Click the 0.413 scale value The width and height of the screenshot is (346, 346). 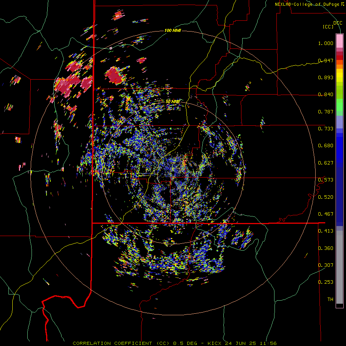326,231
